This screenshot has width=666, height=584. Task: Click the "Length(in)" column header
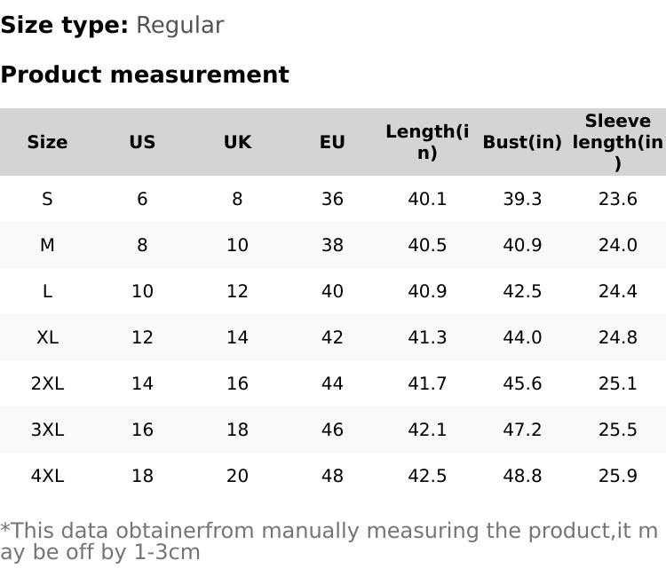coord(427,142)
